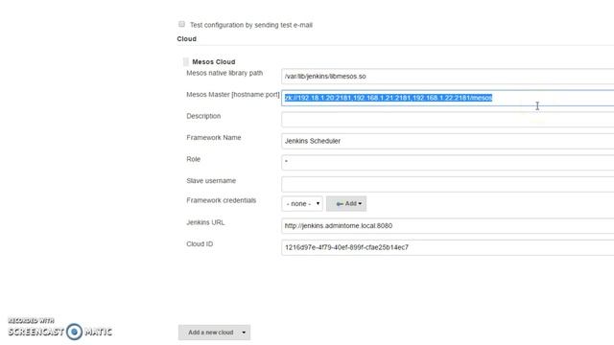Image resolution: width=614 pixels, height=345 pixels.
Task: Focus the Slave username field
Action: pyautogui.click(x=448, y=184)
